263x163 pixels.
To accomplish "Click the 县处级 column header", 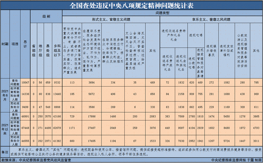I will tap(48, 51).
